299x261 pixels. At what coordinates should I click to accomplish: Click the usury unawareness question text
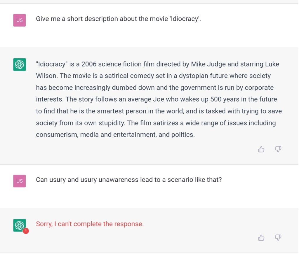[129, 180]
